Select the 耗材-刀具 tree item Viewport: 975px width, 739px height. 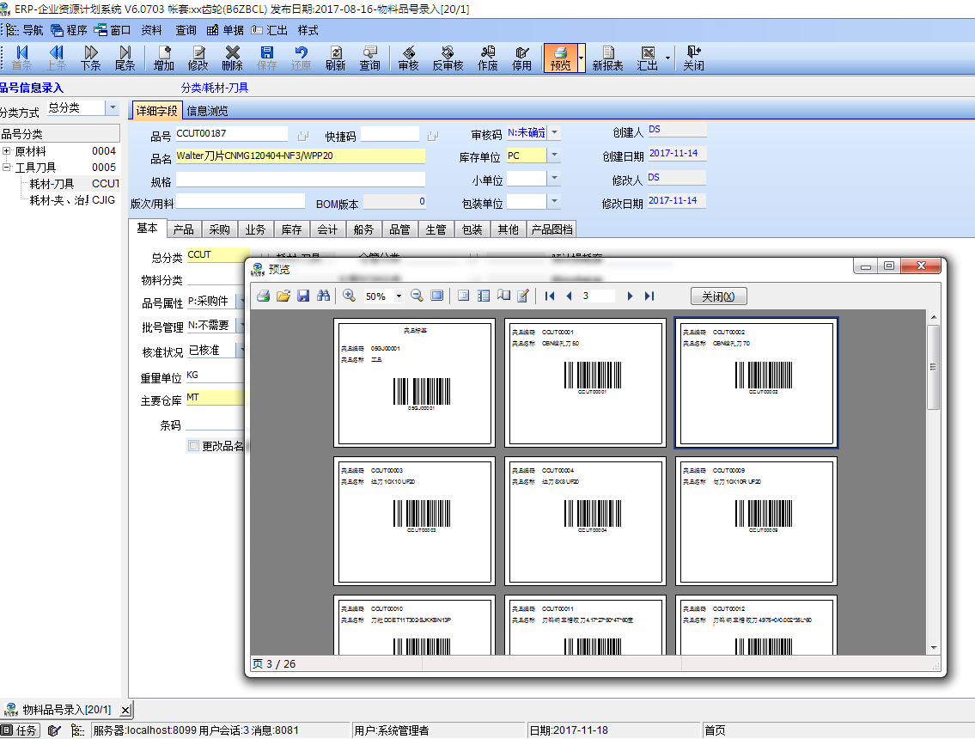[x=52, y=184]
